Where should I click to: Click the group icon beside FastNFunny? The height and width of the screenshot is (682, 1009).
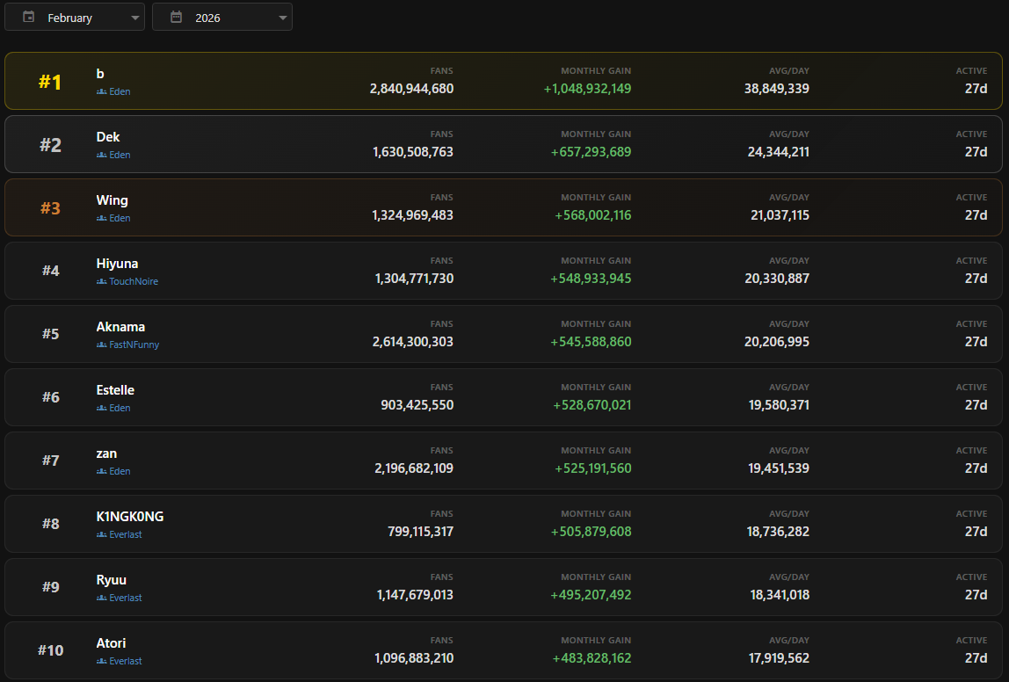(102, 345)
